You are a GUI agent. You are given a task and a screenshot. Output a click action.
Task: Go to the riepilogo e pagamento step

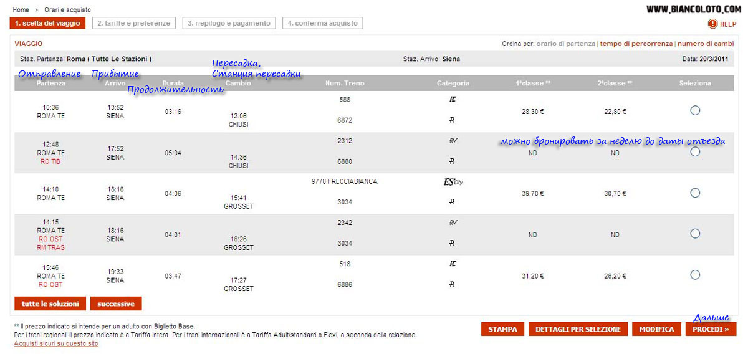click(230, 23)
